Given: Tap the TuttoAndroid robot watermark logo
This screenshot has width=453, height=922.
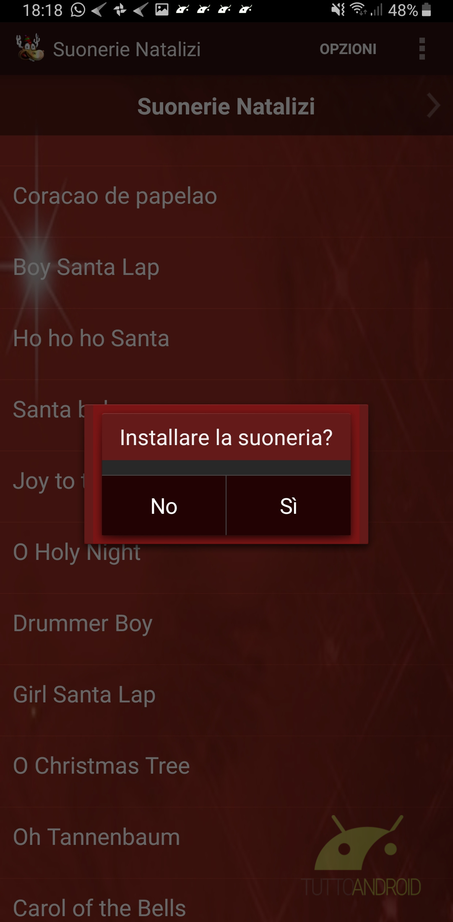Looking at the screenshot, I should tap(361, 855).
